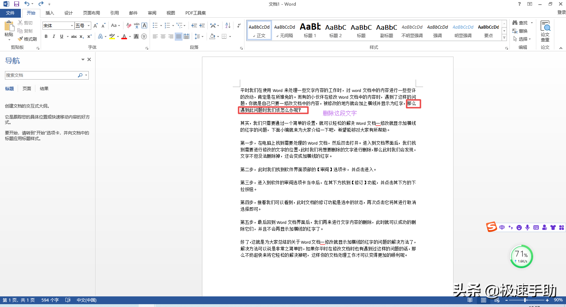566x307 pixels.
Task: Switch to the 设计 (Design) tab
Action: (x=69, y=13)
